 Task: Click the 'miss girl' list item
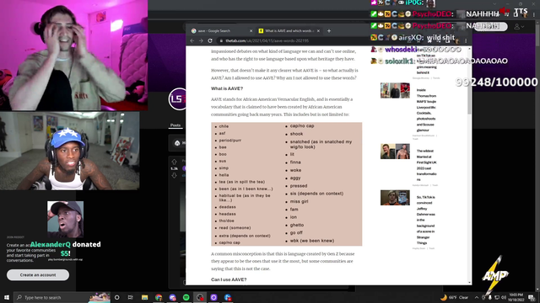299,202
